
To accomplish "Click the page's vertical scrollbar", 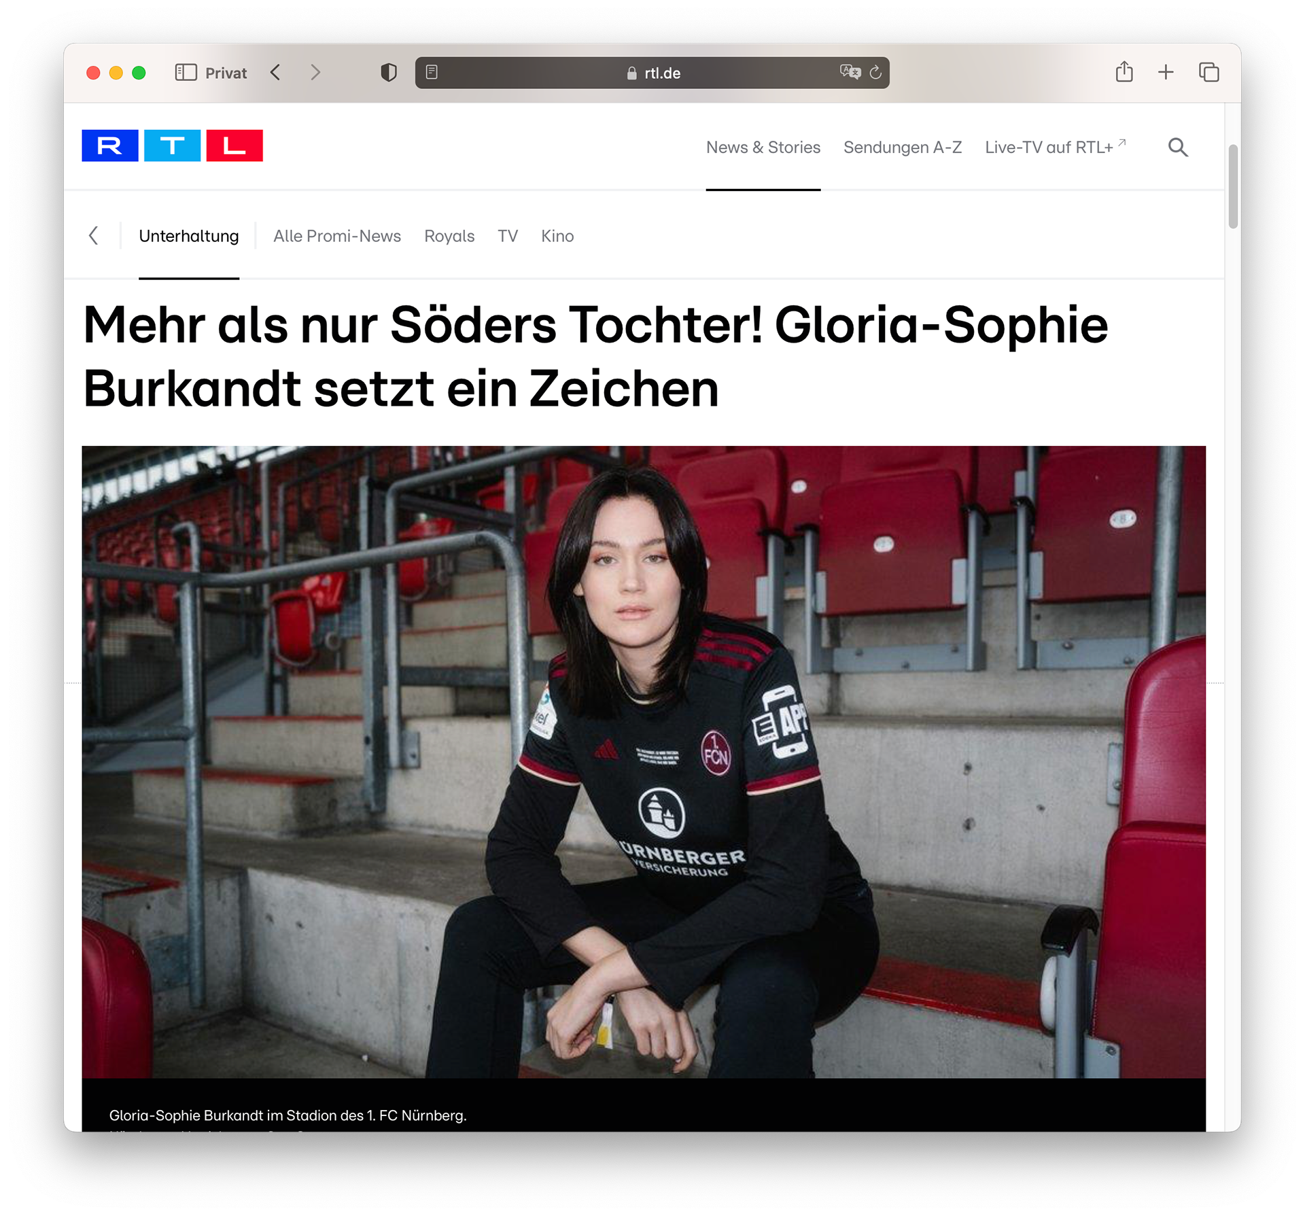I will pyautogui.click(x=1233, y=186).
